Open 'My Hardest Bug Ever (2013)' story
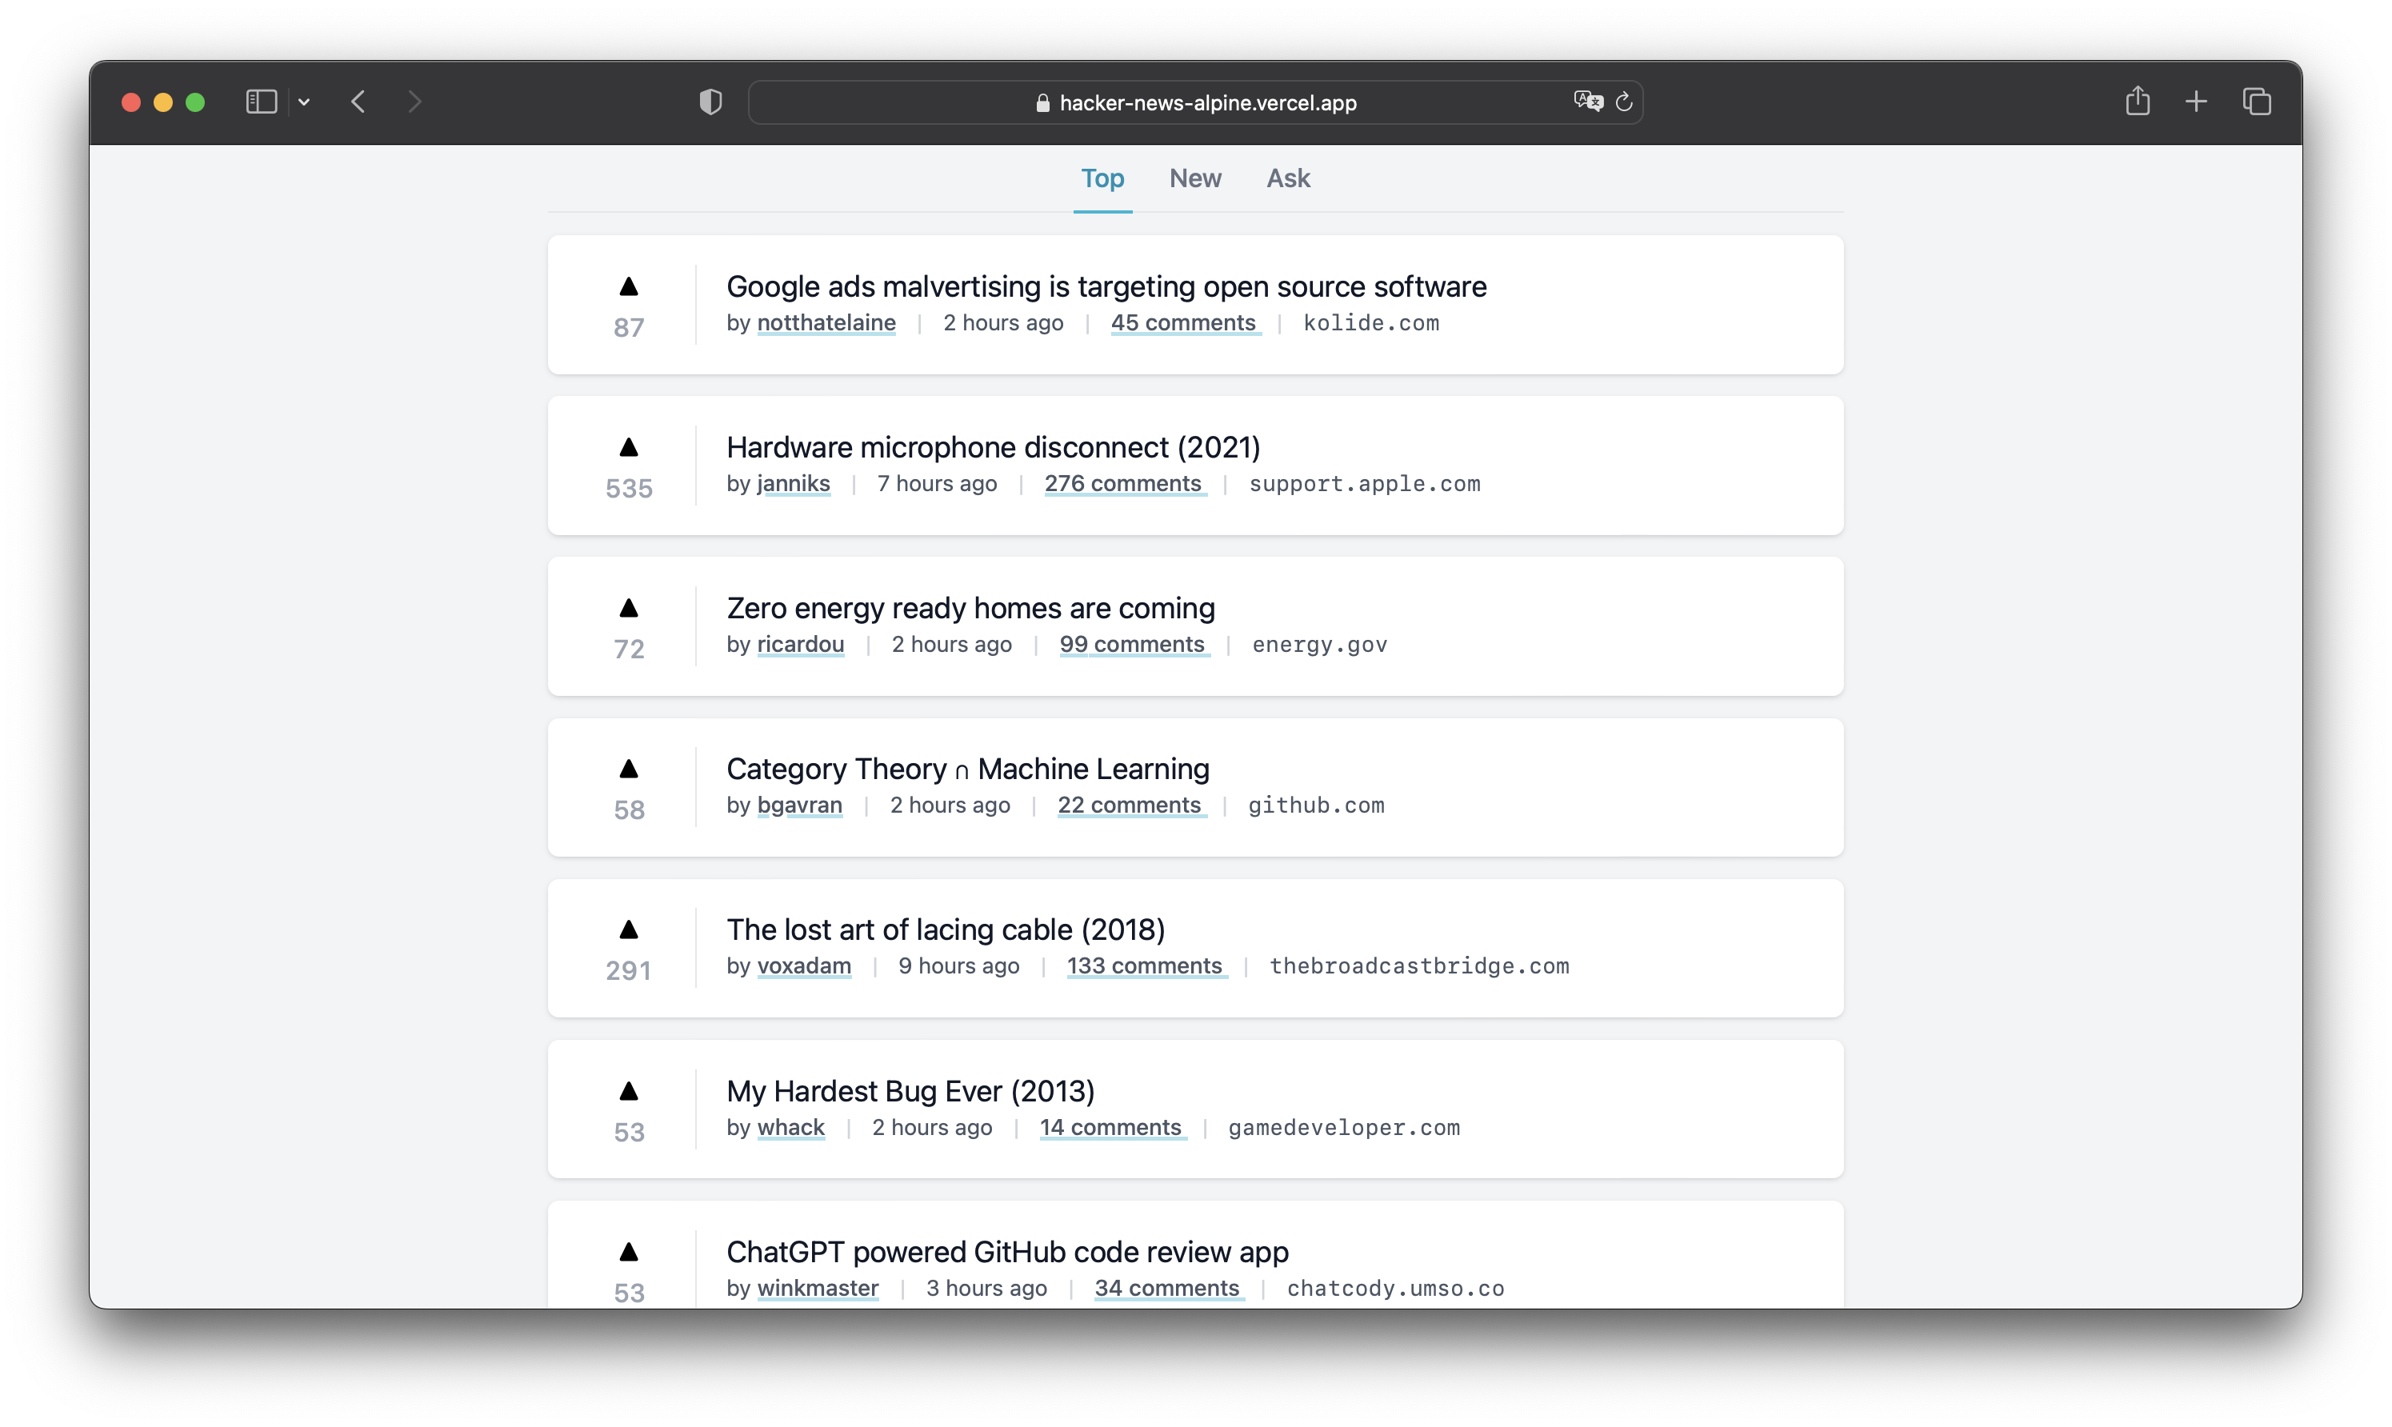Viewport: 2392px width, 1427px height. click(910, 1090)
